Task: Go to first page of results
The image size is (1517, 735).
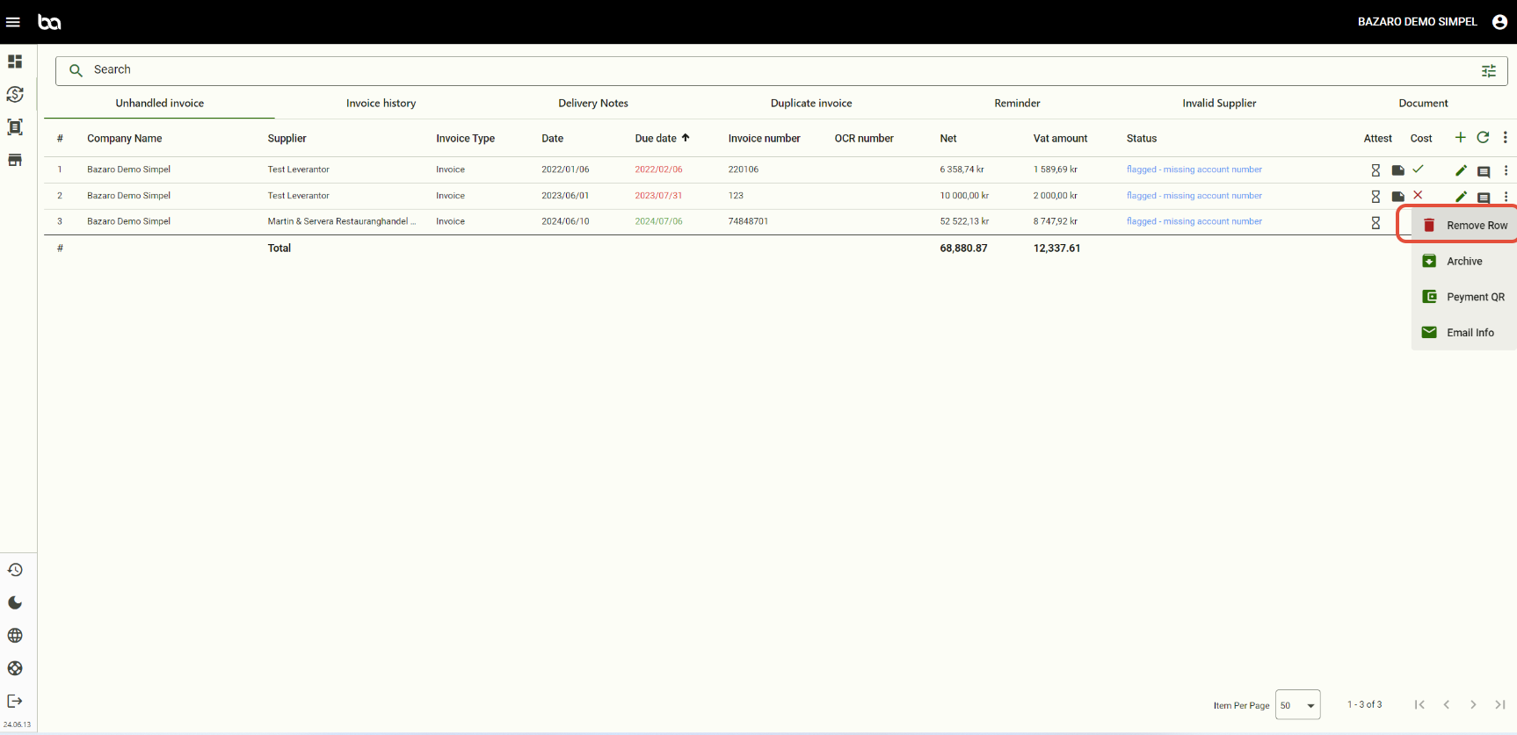Action: click(1419, 704)
